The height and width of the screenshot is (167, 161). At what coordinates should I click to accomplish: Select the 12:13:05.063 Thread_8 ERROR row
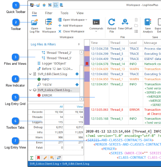[125, 112]
